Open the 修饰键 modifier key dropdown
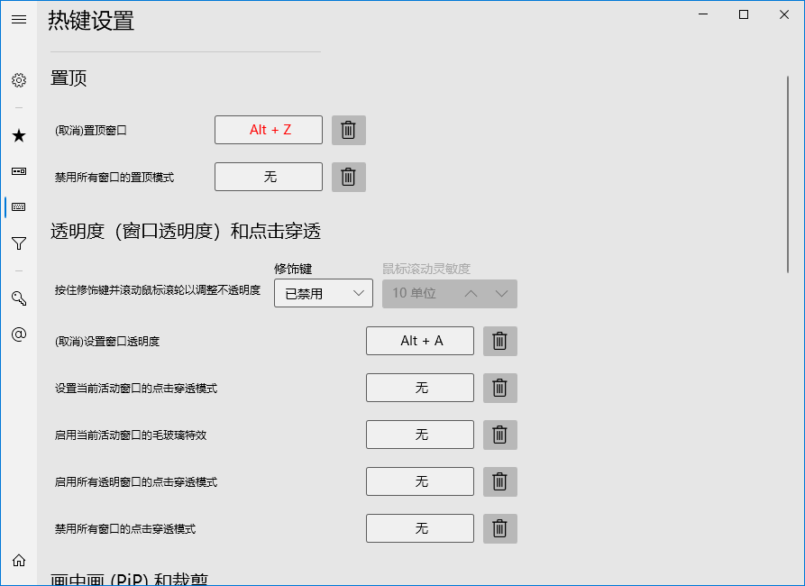Viewport: 805px width, 586px height. click(323, 293)
